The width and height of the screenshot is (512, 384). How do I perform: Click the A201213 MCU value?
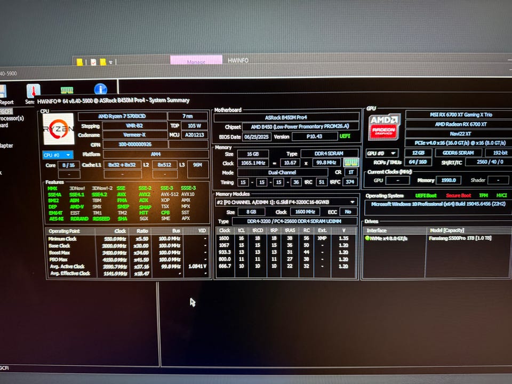click(194, 135)
